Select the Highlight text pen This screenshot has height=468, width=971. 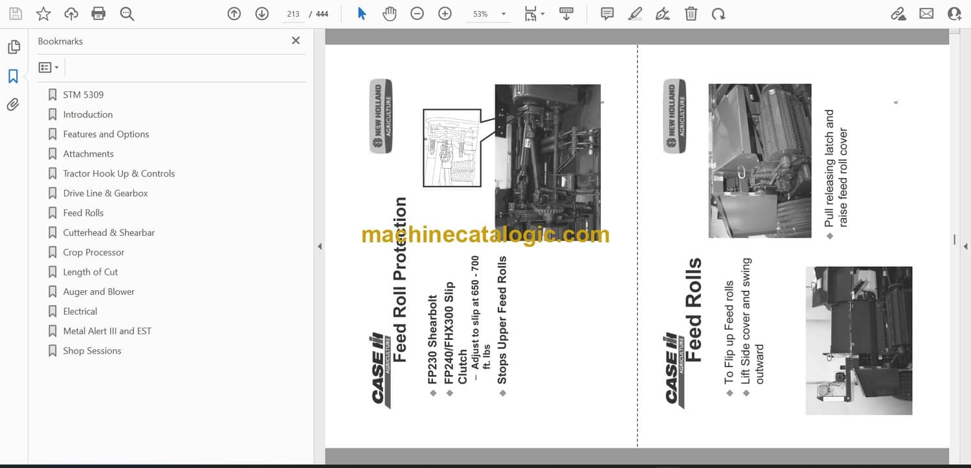[x=635, y=14]
